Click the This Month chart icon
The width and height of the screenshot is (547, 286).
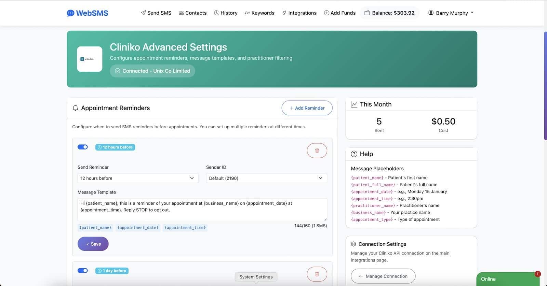click(354, 104)
